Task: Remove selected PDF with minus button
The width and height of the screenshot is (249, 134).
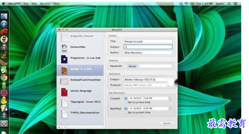Action: coord(65,127)
